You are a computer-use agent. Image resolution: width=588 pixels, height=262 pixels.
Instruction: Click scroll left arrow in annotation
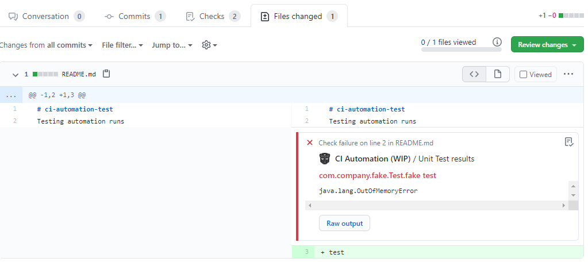coord(309,205)
